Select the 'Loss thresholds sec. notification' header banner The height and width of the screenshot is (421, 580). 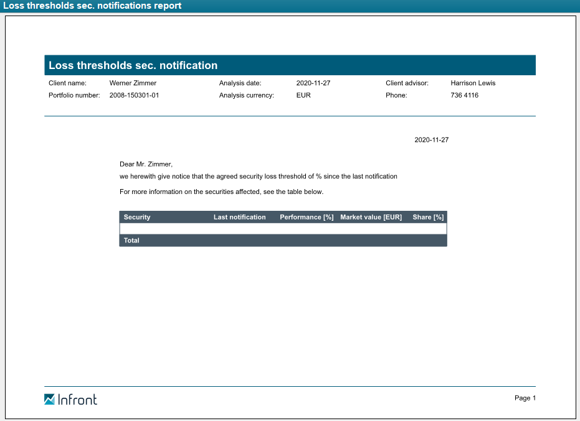pyautogui.click(x=290, y=65)
